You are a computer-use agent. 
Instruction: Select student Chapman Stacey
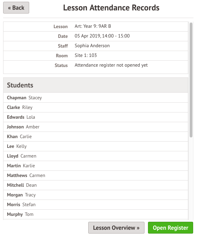tap(96, 98)
